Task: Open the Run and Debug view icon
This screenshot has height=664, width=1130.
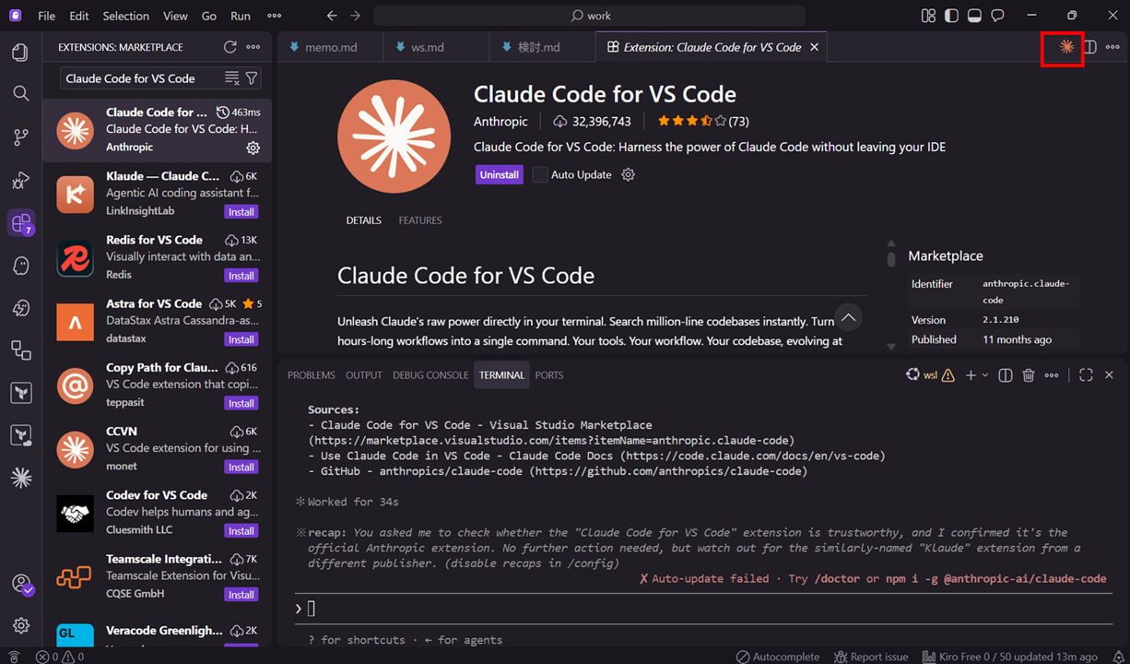Action: (x=20, y=181)
